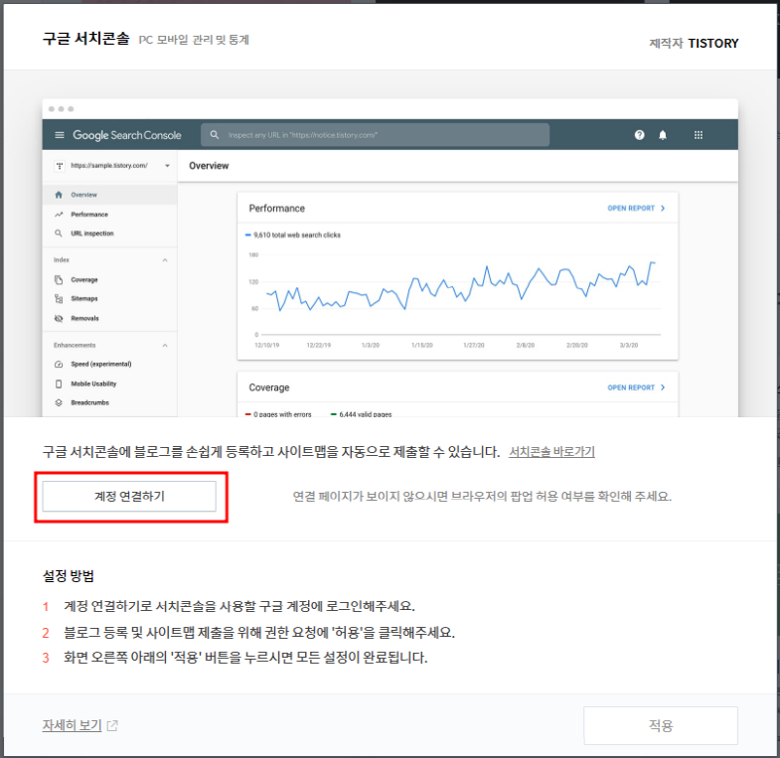Click the Inspect any URL search field
The image size is (780, 758).
[x=375, y=135]
